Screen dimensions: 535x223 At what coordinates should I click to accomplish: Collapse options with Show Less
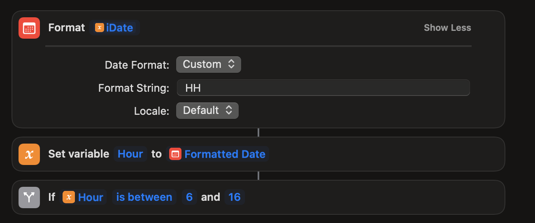447,28
